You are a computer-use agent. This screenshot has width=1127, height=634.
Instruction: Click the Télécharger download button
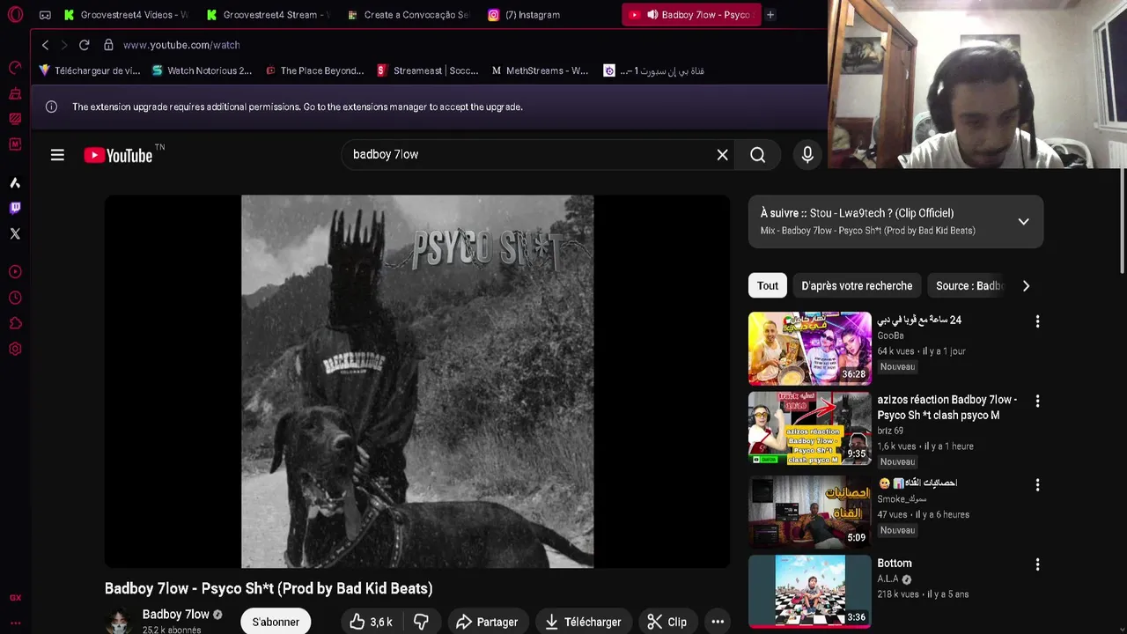583,622
